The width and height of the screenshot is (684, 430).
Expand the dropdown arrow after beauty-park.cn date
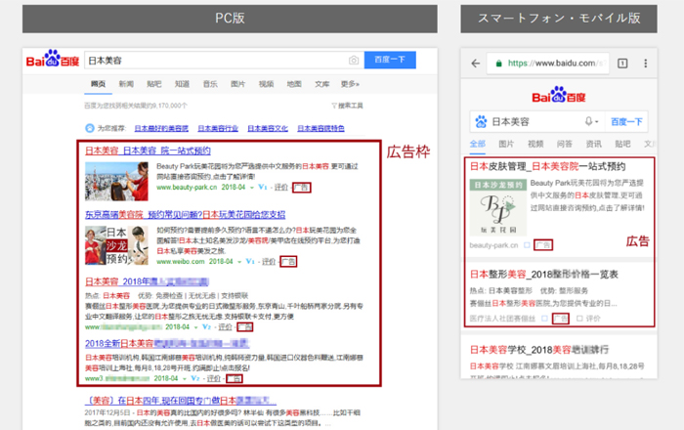(252, 188)
